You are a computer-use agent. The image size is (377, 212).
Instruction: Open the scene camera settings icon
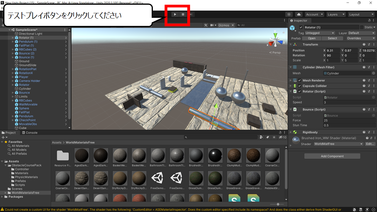tap(213, 25)
